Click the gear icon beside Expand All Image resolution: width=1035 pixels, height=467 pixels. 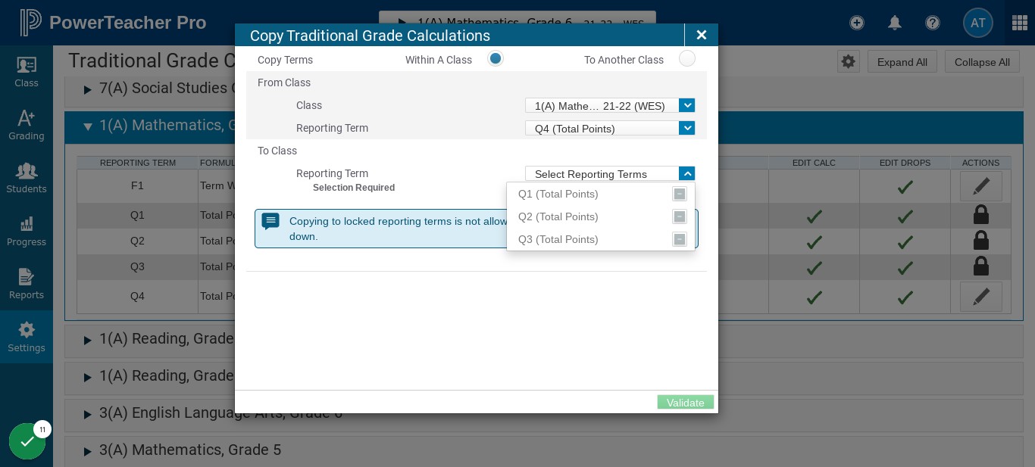tap(849, 61)
